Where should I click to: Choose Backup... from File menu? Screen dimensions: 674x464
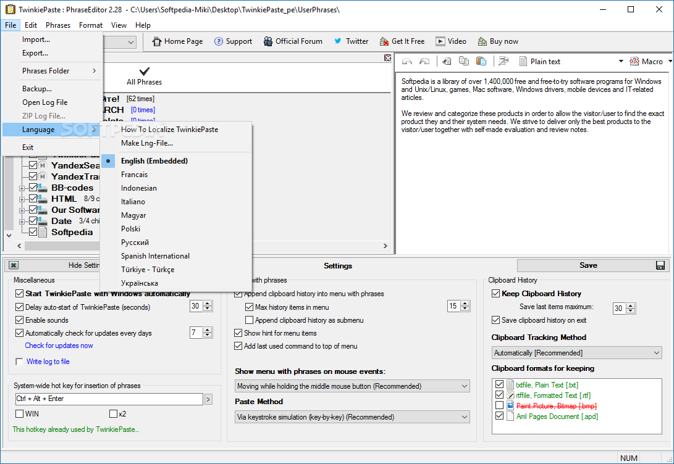pos(53,89)
